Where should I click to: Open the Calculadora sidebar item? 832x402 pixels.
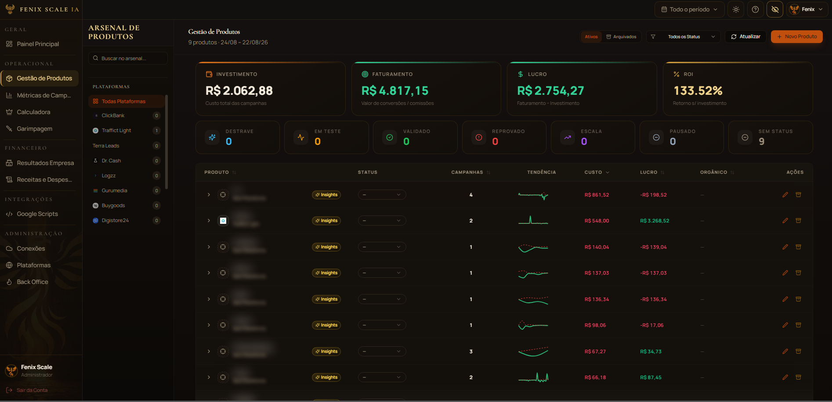[x=40, y=112]
